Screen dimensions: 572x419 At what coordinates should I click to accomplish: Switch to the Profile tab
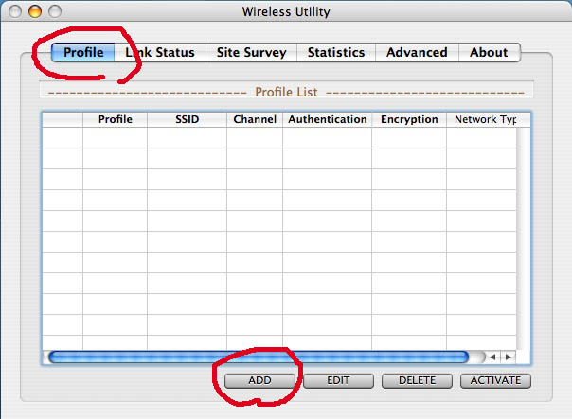82,53
